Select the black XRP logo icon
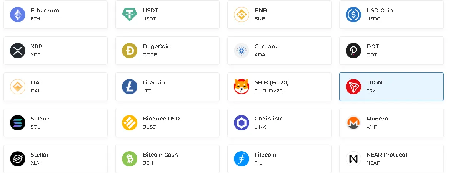 click(x=18, y=51)
